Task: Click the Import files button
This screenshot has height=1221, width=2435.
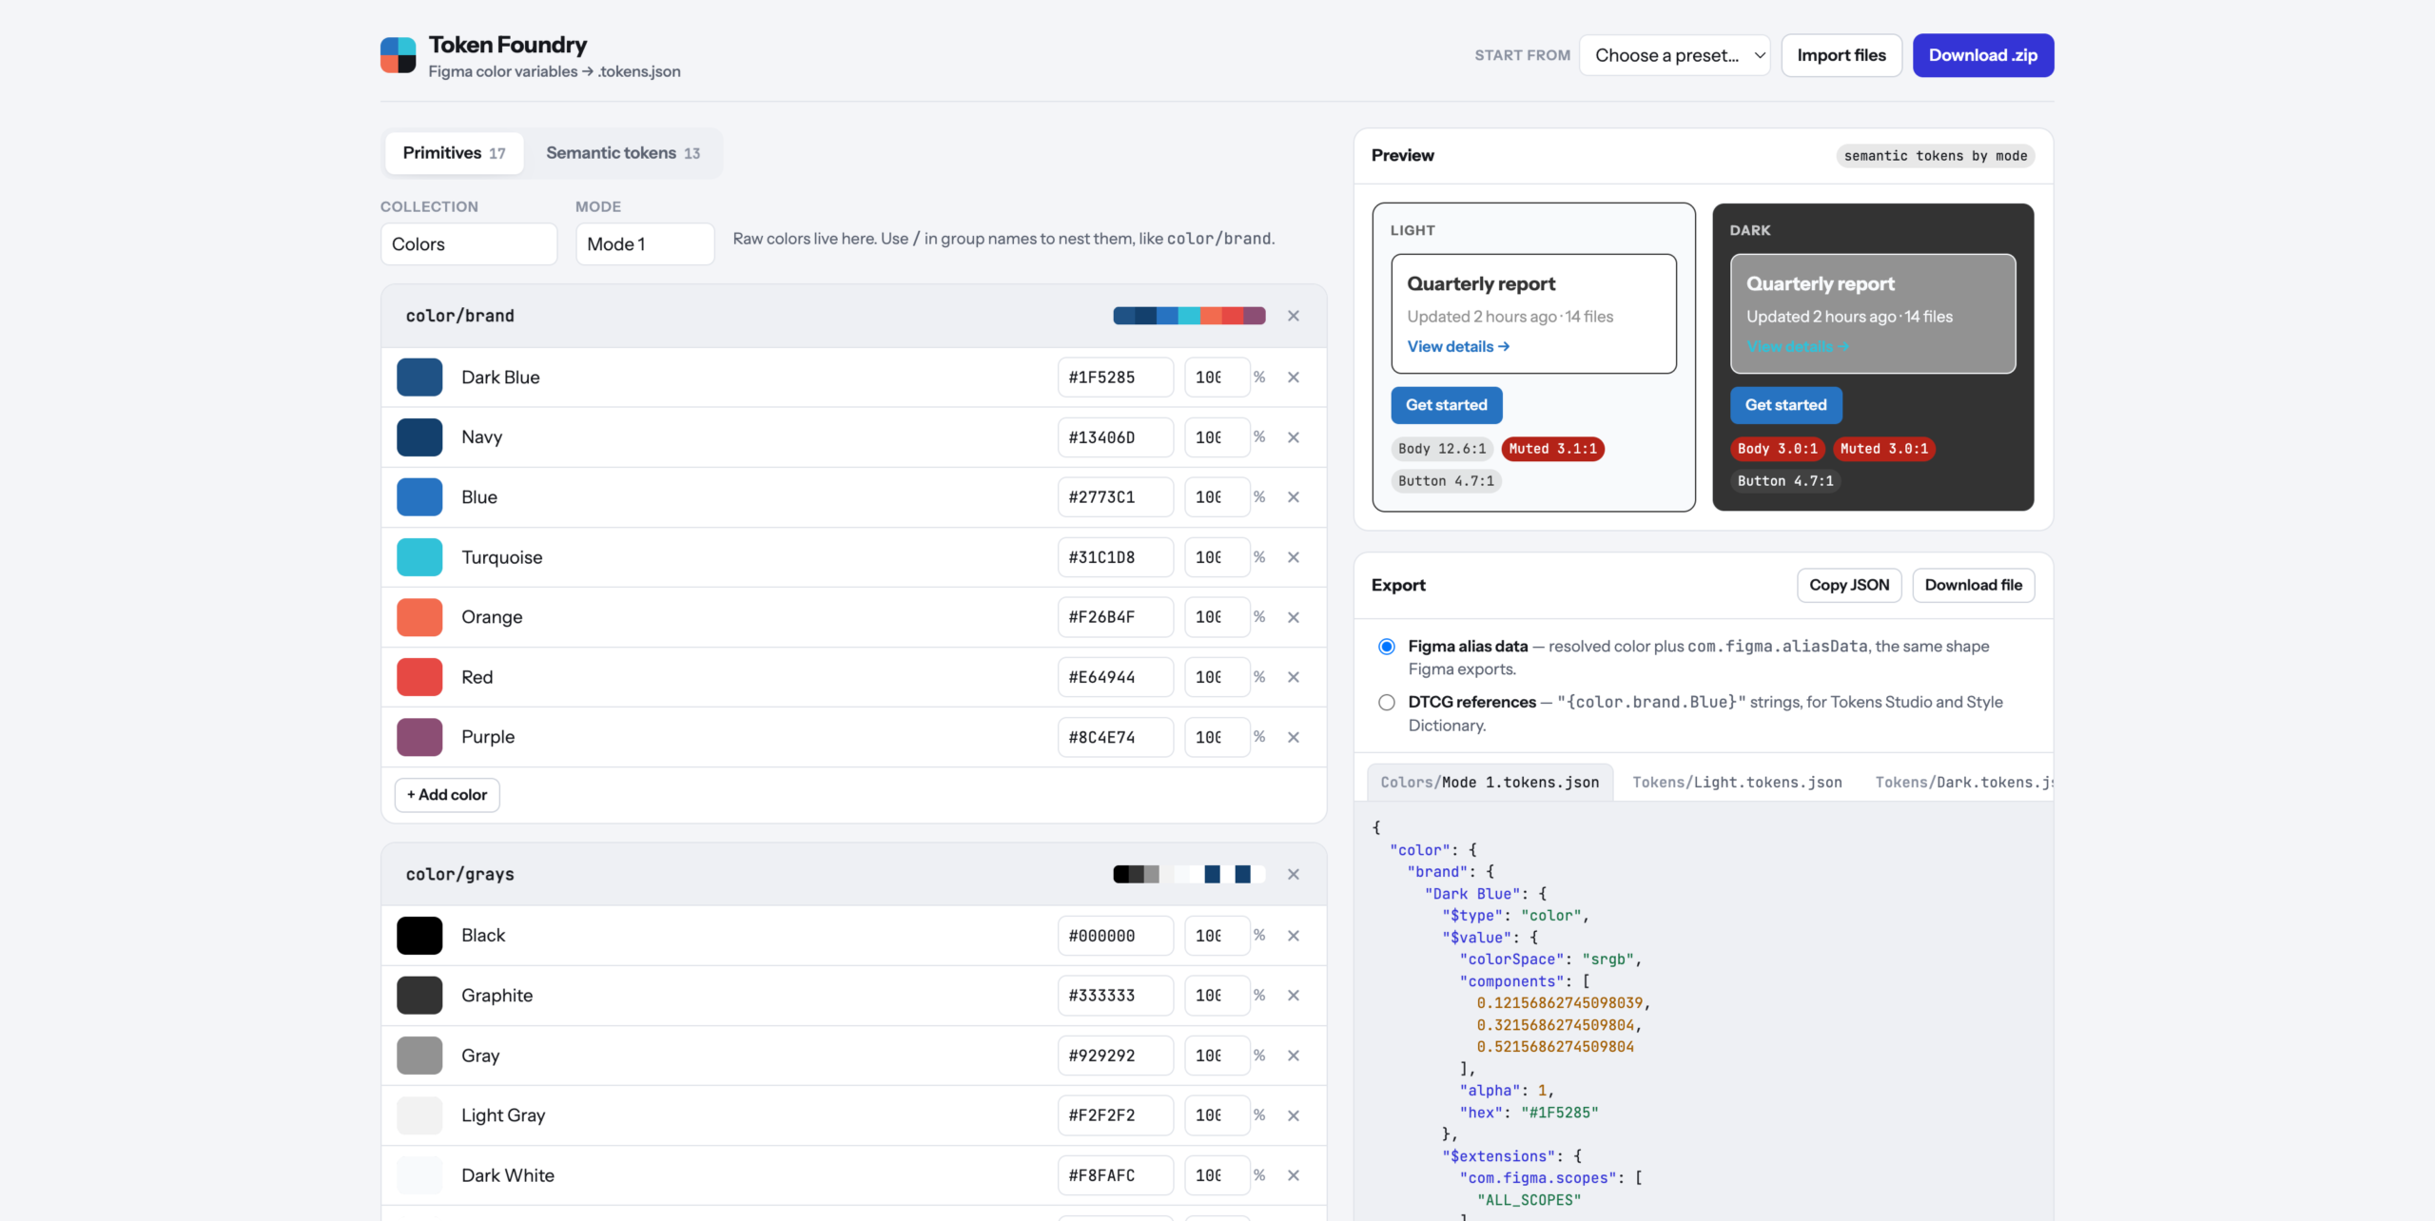Action: point(1841,55)
